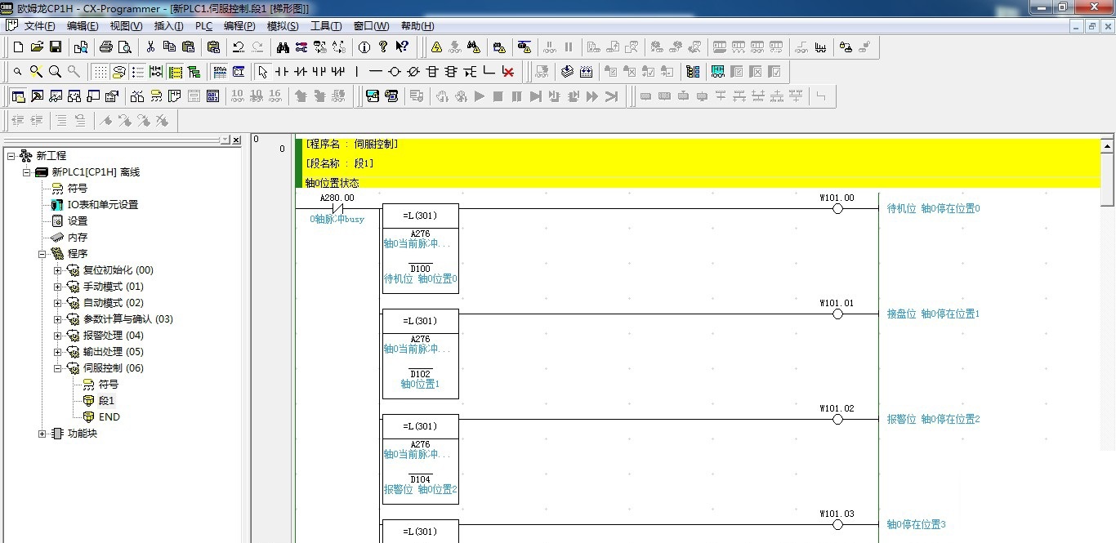
Task: Close the project workspace pane
Action: [x=236, y=140]
